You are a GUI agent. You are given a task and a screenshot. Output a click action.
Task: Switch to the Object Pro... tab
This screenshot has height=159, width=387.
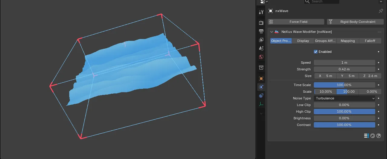click(281, 41)
